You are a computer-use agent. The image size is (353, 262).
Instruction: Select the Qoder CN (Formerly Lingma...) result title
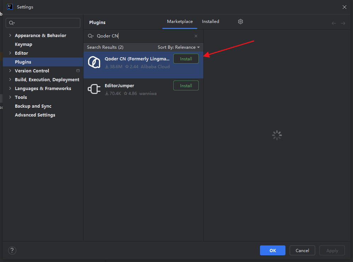(x=137, y=59)
